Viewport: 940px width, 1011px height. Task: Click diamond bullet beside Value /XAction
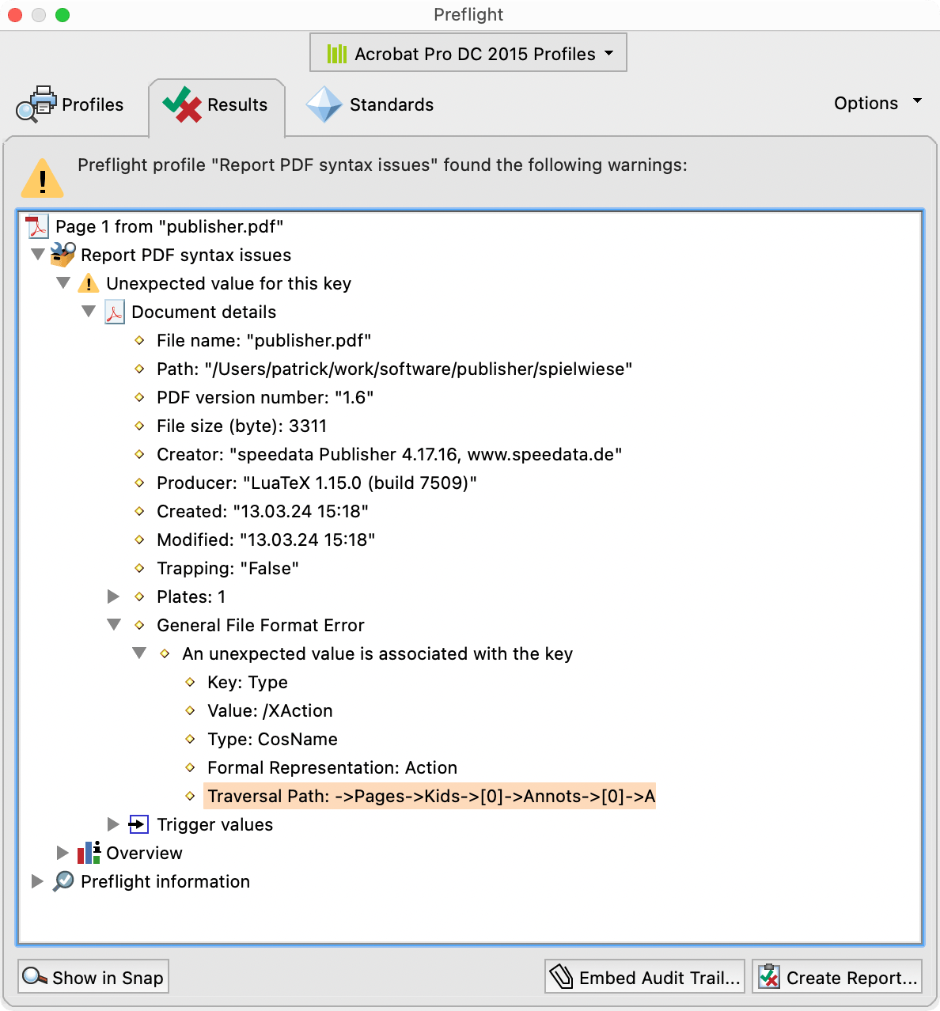[x=190, y=710]
